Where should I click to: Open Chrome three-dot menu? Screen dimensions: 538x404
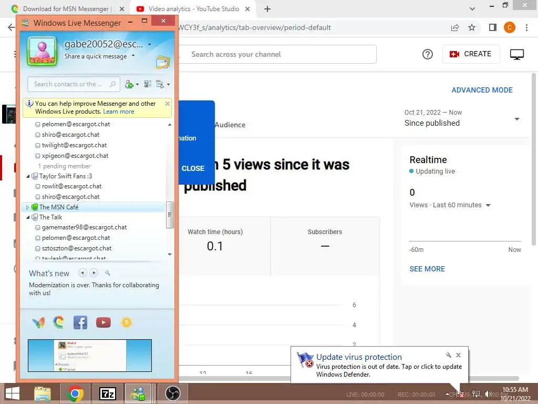point(526,27)
